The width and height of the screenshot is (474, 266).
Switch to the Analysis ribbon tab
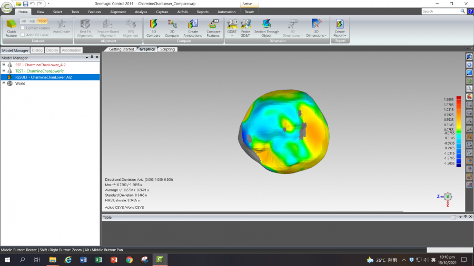coord(141,12)
